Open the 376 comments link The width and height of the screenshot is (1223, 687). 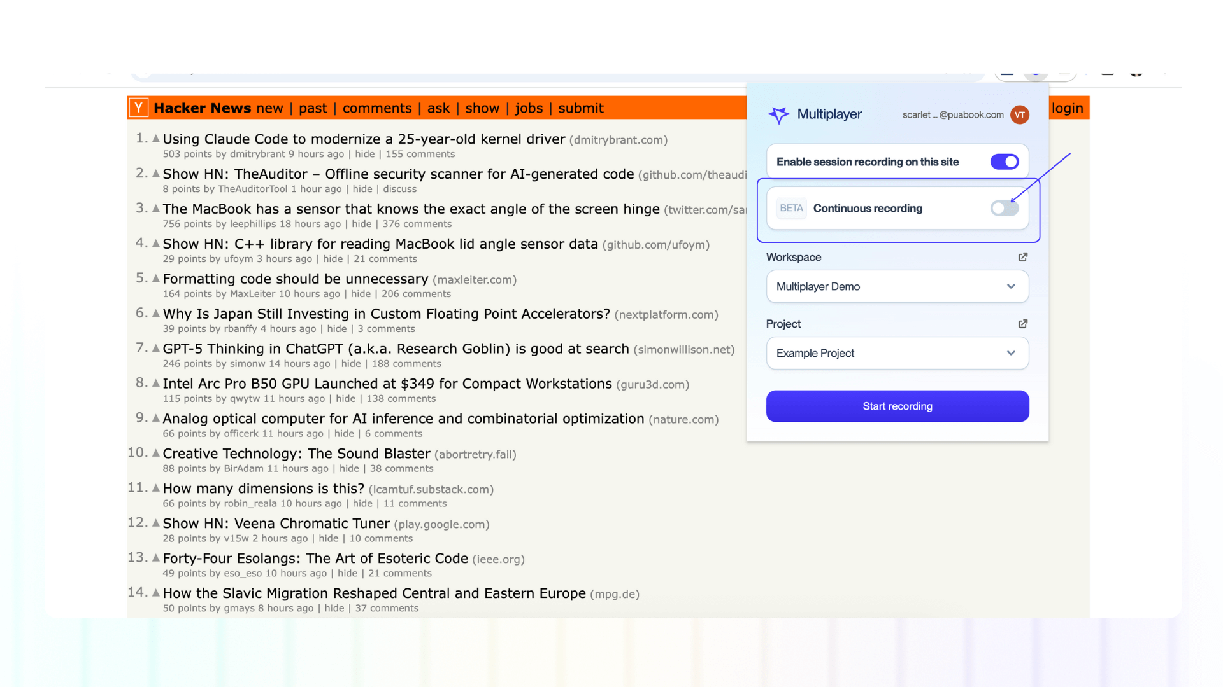pyautogui.click(x=417, y=224)
